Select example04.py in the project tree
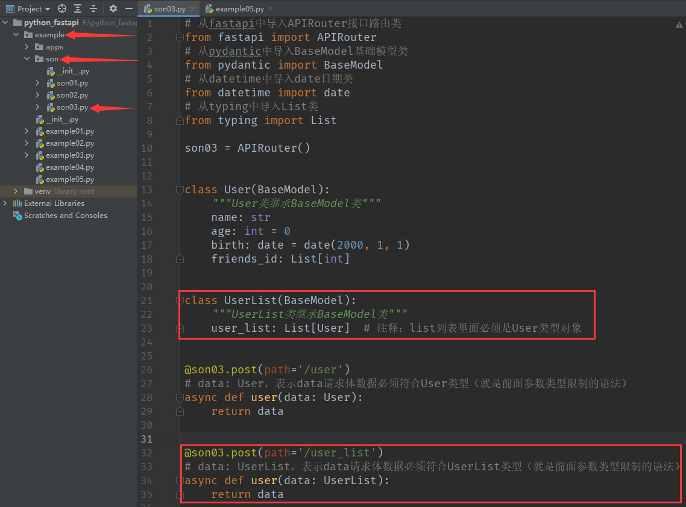686x507 pixels. pos(70,167)
